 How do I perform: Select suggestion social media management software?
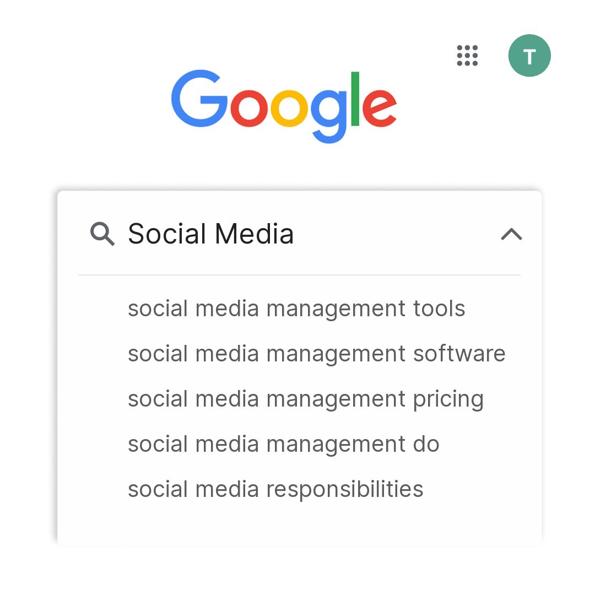coord(316,353)
